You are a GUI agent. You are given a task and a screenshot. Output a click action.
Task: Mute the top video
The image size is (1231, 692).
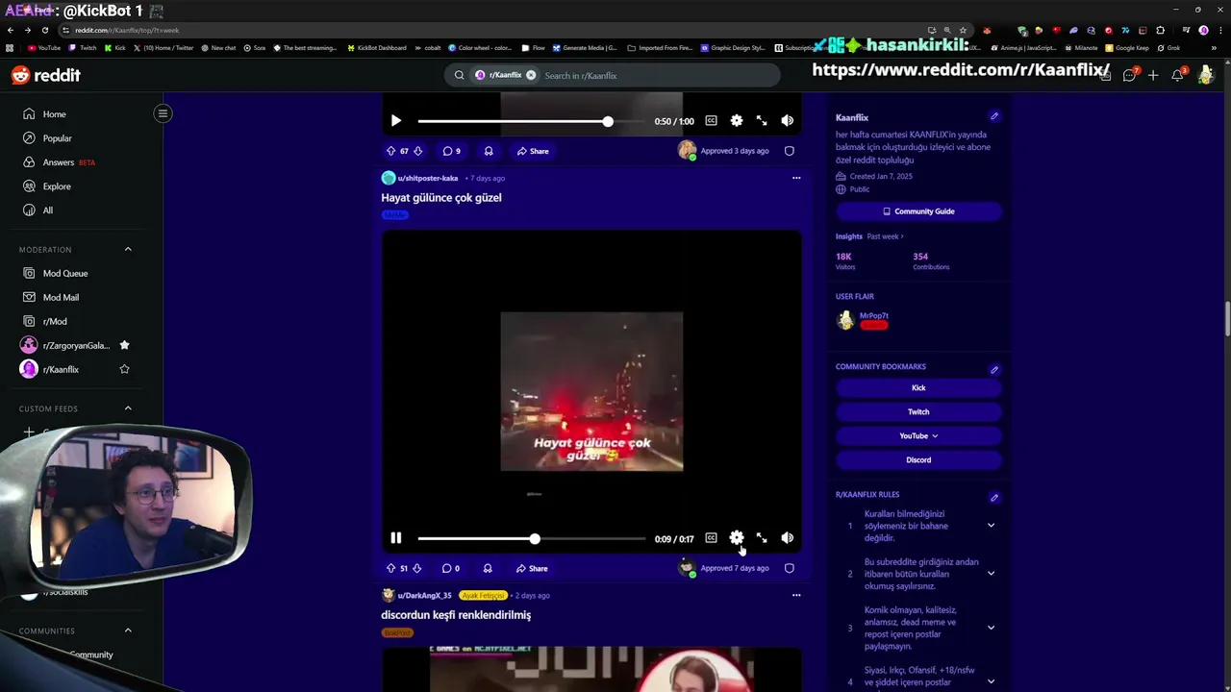[787, 121]
